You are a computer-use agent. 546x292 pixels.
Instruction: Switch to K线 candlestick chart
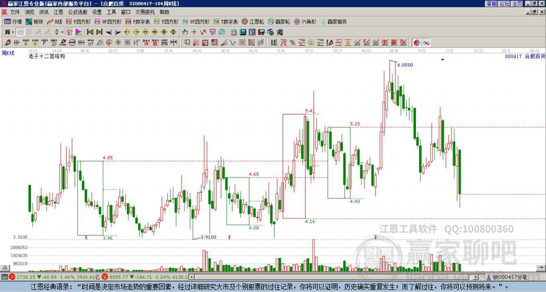coord(54,21)
